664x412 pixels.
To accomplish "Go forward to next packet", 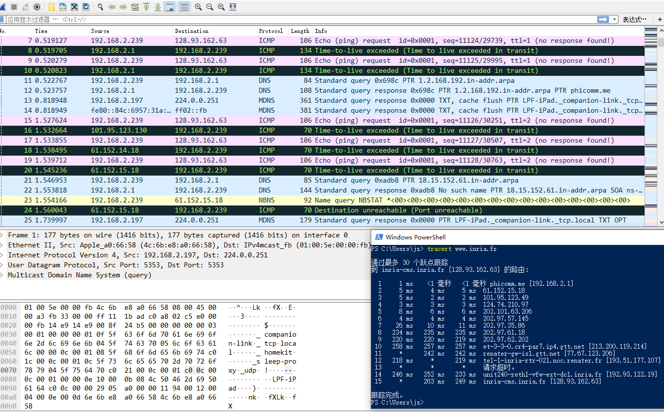I will 123,7.
